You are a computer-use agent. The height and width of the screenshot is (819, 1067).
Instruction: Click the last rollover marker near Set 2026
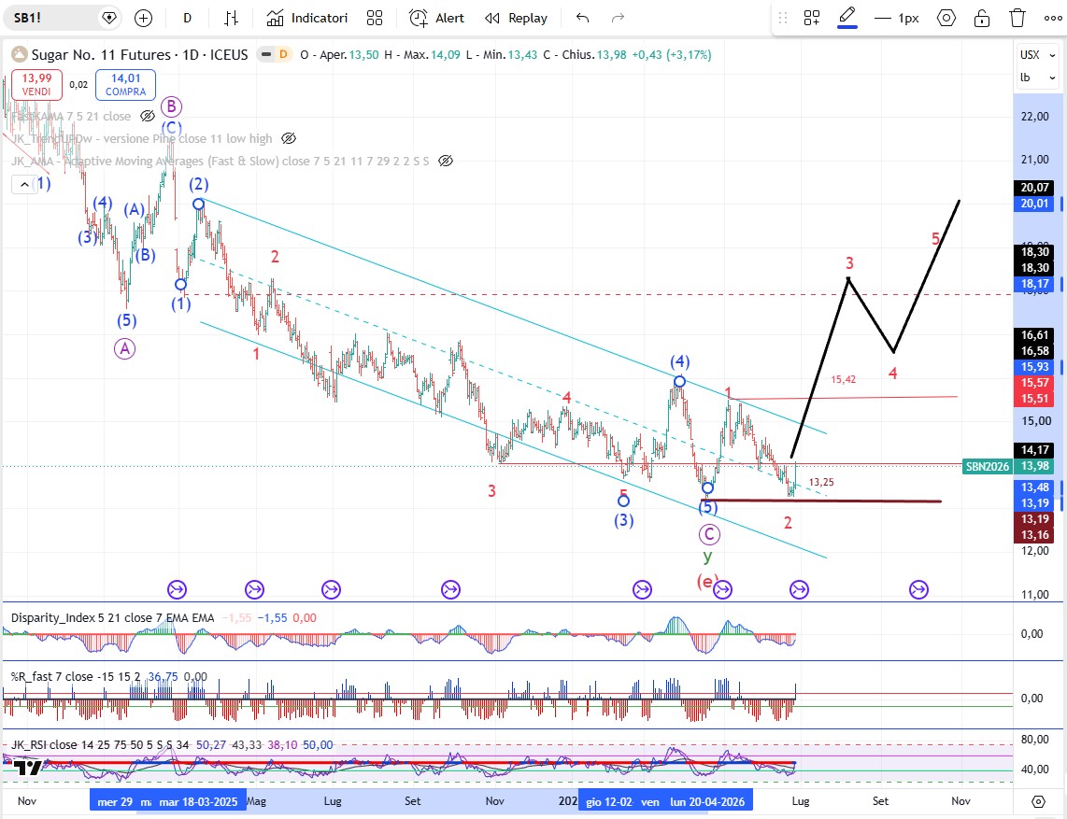tap(918, 590)
